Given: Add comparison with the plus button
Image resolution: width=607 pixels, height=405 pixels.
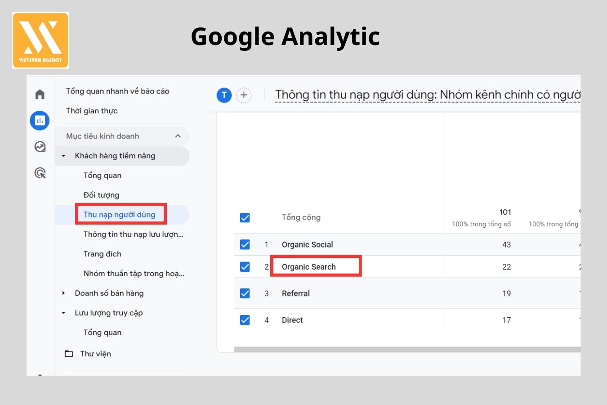Looking at the screenshot, I should (244, 95).
